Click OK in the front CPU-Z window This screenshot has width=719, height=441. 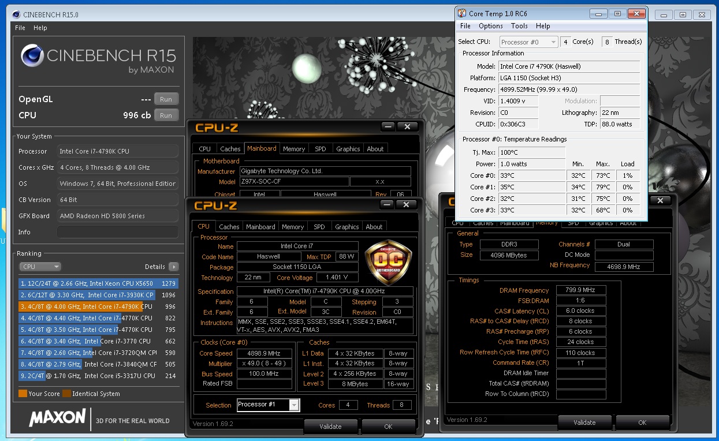(388, 427)
